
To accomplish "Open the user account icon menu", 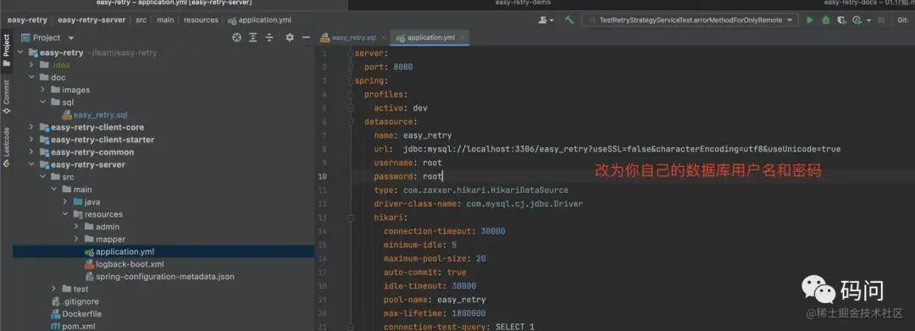I will tap(546, 19).
